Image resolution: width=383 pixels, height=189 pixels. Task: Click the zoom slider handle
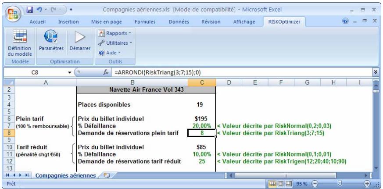(x=340, y=183)
